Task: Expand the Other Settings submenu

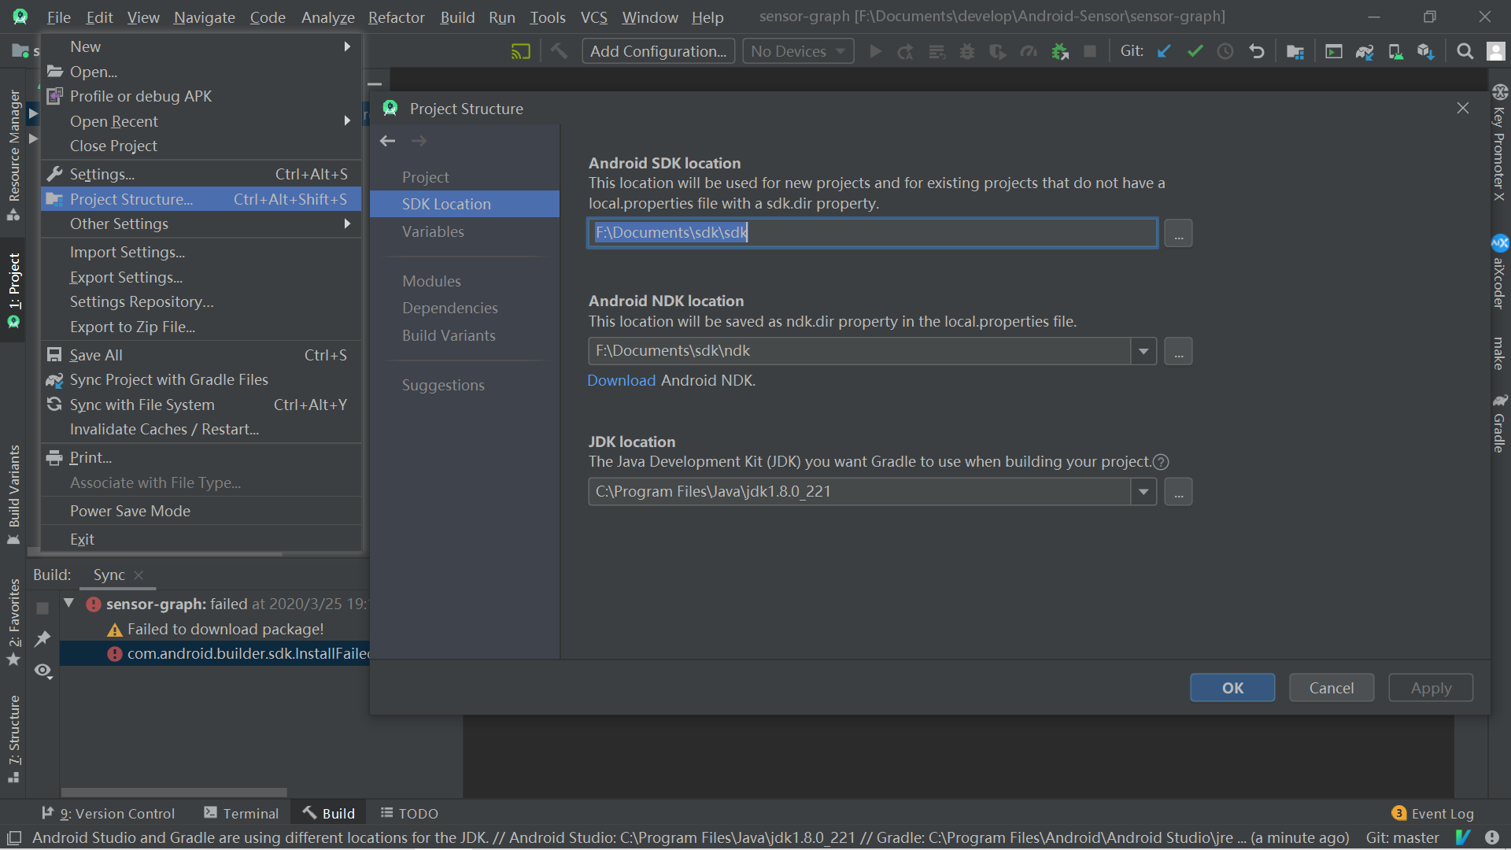Action: [x=201, y=224]
